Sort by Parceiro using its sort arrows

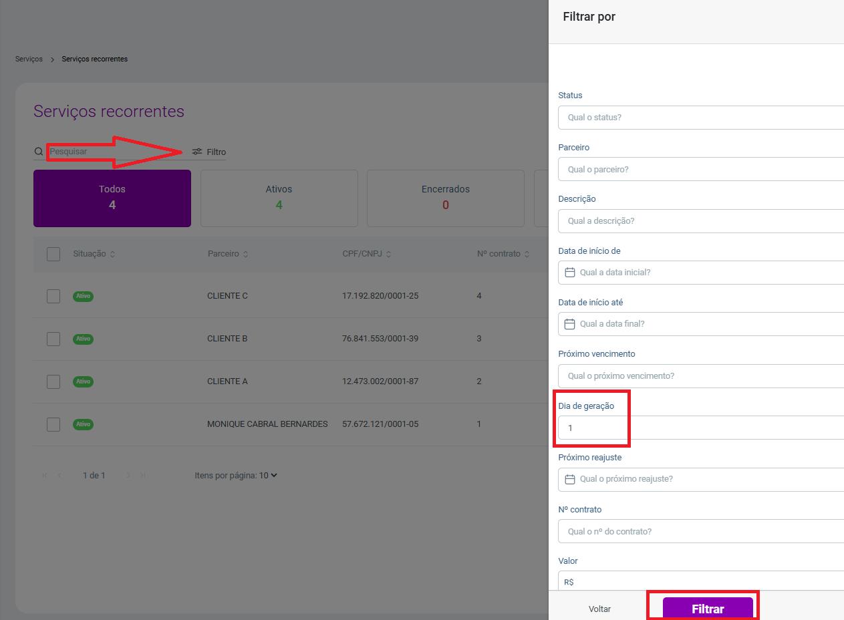245,254
